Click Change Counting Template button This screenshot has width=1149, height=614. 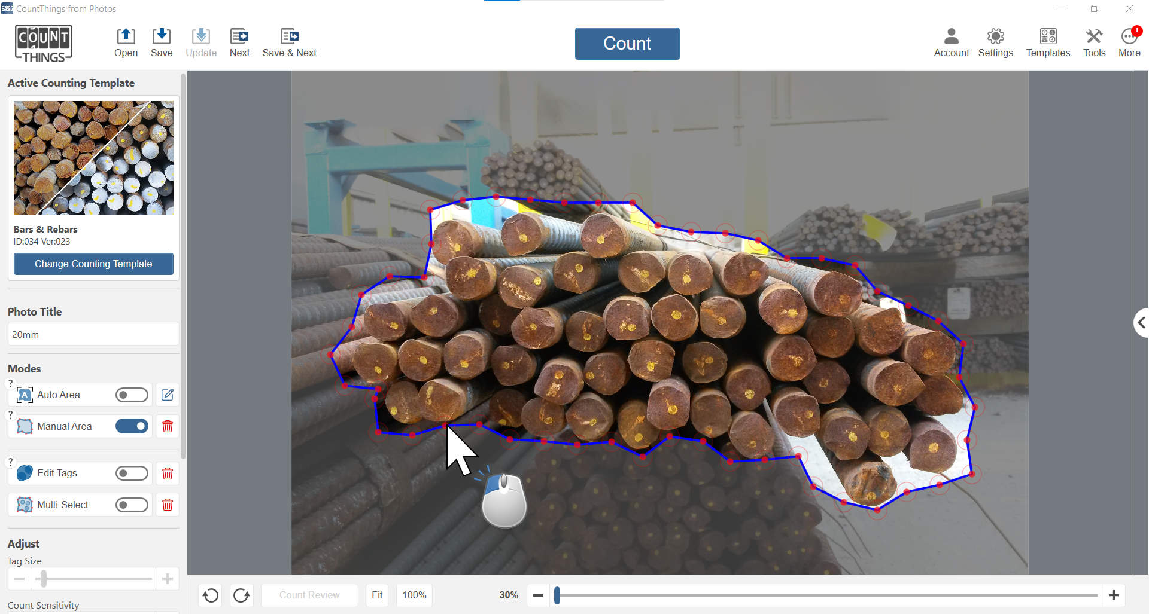(x=93, y=264)
